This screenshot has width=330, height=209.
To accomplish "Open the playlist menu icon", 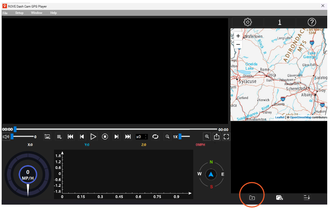I will [59, 137].
